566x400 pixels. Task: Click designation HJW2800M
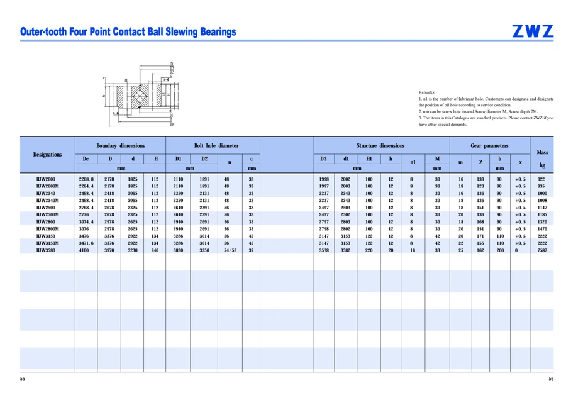tap(48, 229)
